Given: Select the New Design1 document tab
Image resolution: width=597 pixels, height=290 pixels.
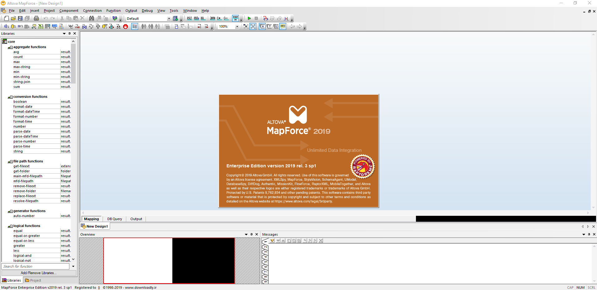Looking at the screenshot, I should click(x=95, y=226).
